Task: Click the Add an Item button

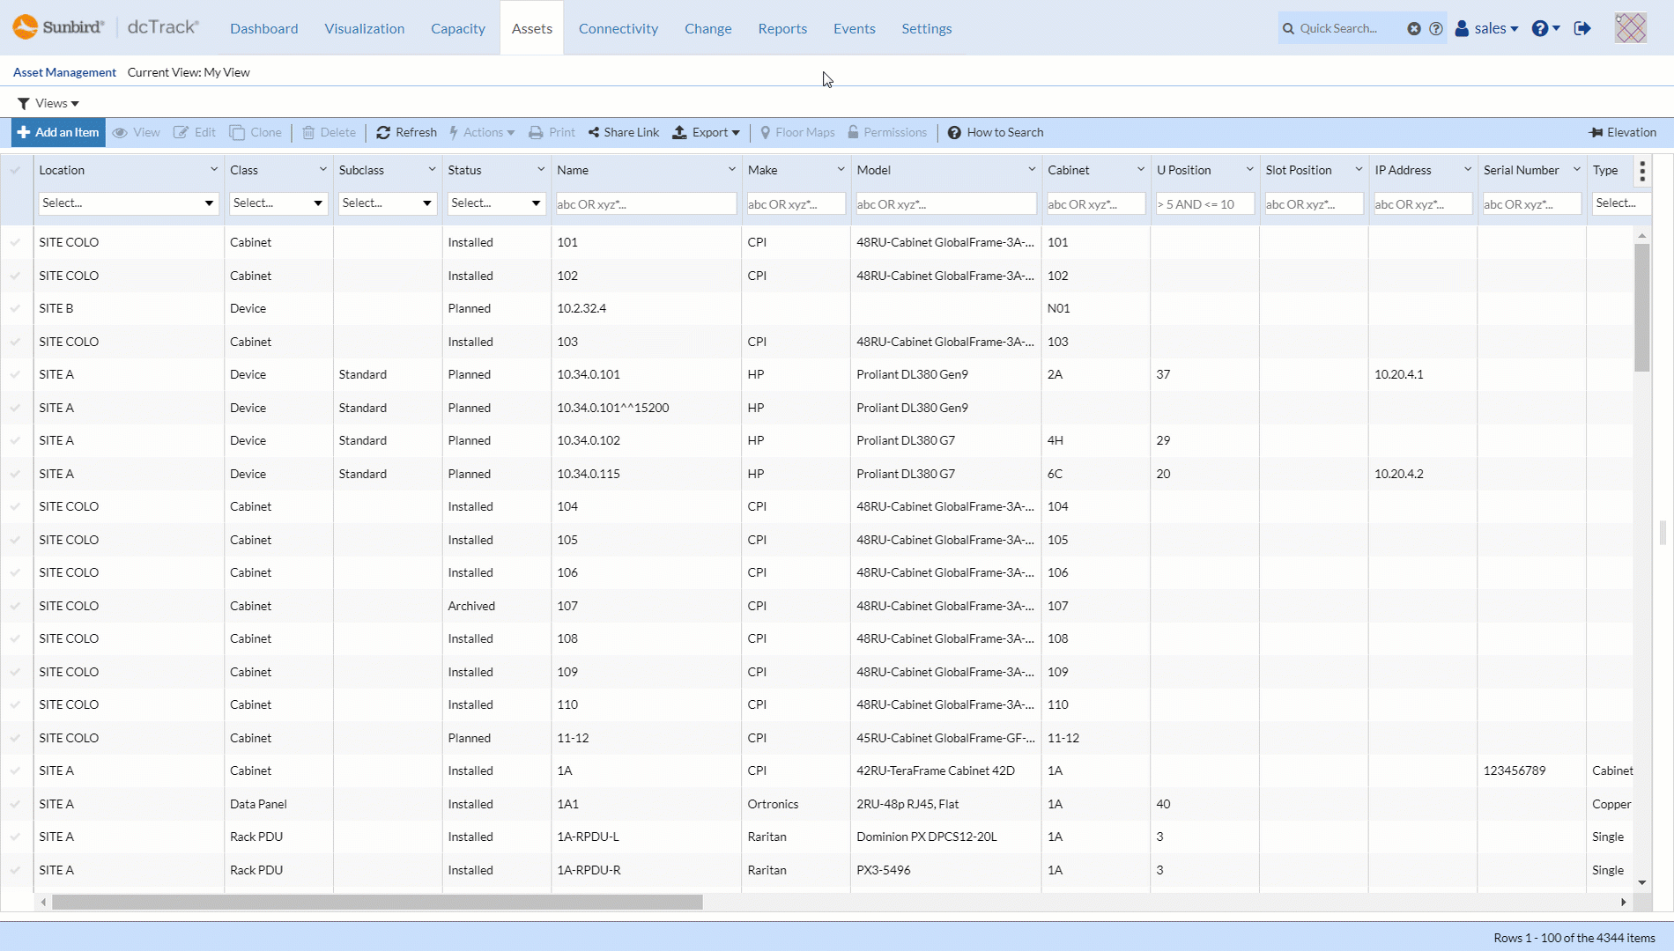Action: (57, 132)
